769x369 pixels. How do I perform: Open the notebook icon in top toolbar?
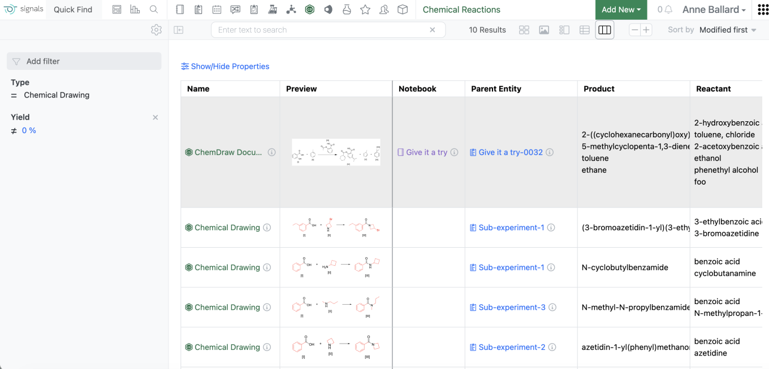coord(180,10)
